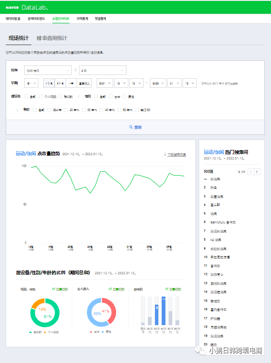Switch to the 现场统计 tab
This screenshot has height=363, width=271.
[19, 38]
